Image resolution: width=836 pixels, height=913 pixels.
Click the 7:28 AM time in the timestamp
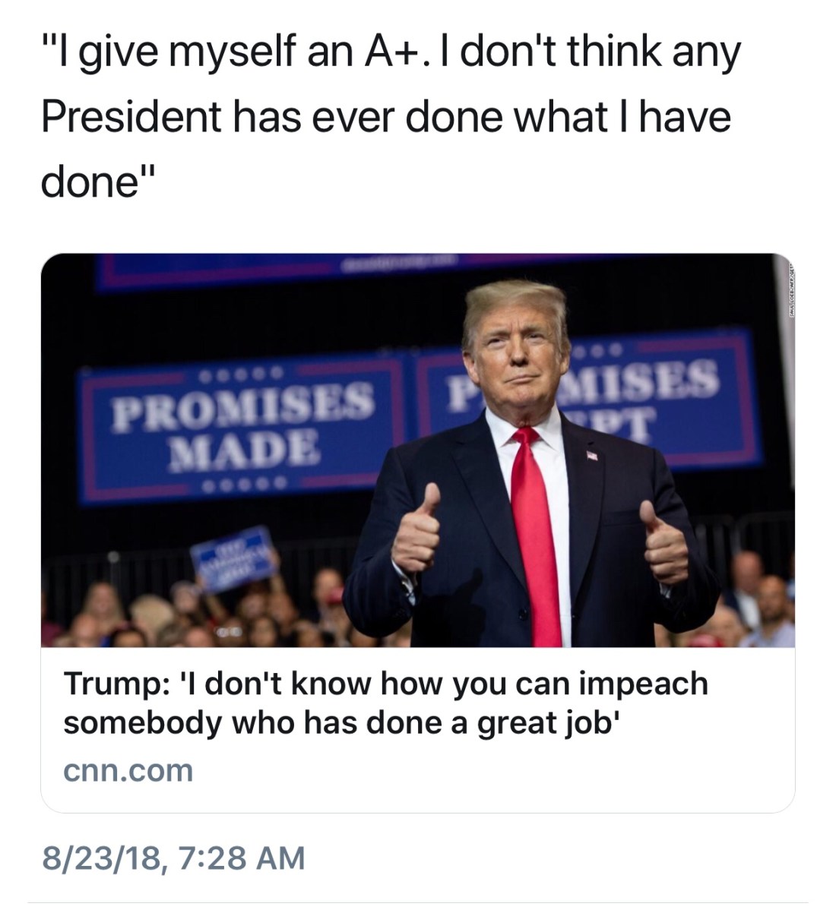coord(243,858)
